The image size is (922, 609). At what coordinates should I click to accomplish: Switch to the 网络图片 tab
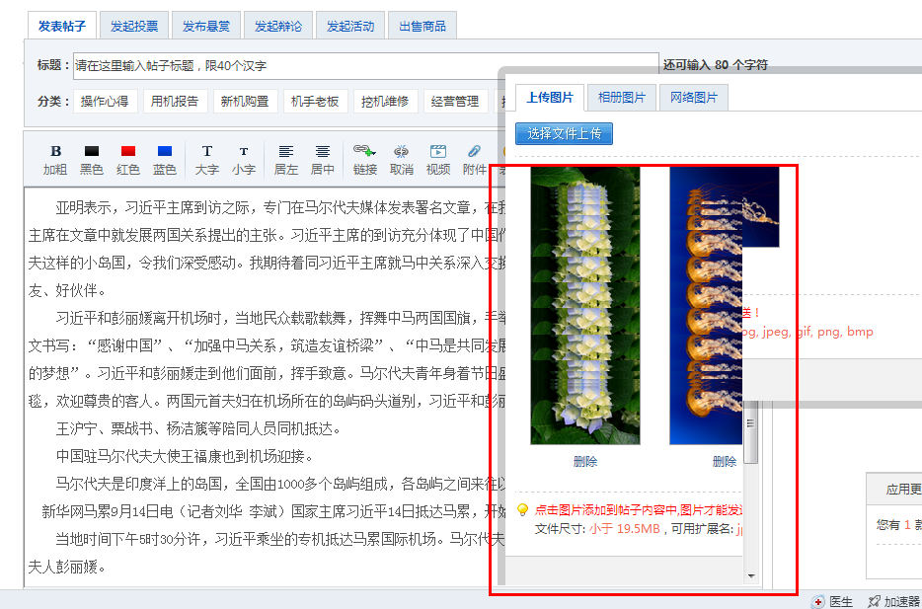point(694,97)
